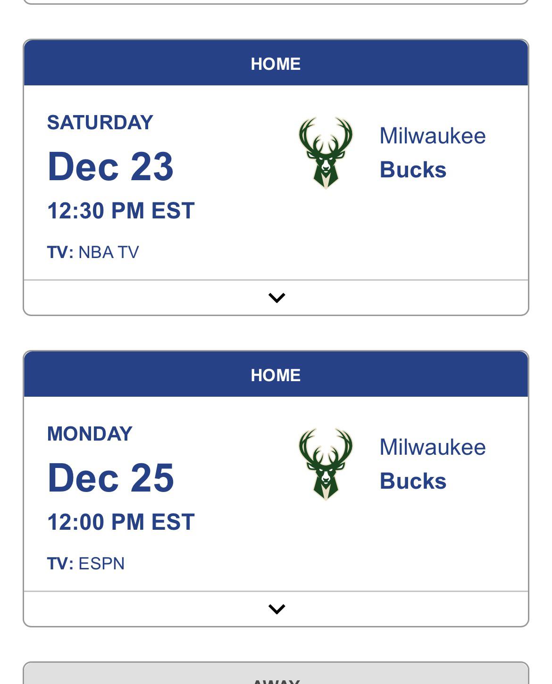Click the MONDAY day label
The image size is (552, 684).
click(90, 434)
